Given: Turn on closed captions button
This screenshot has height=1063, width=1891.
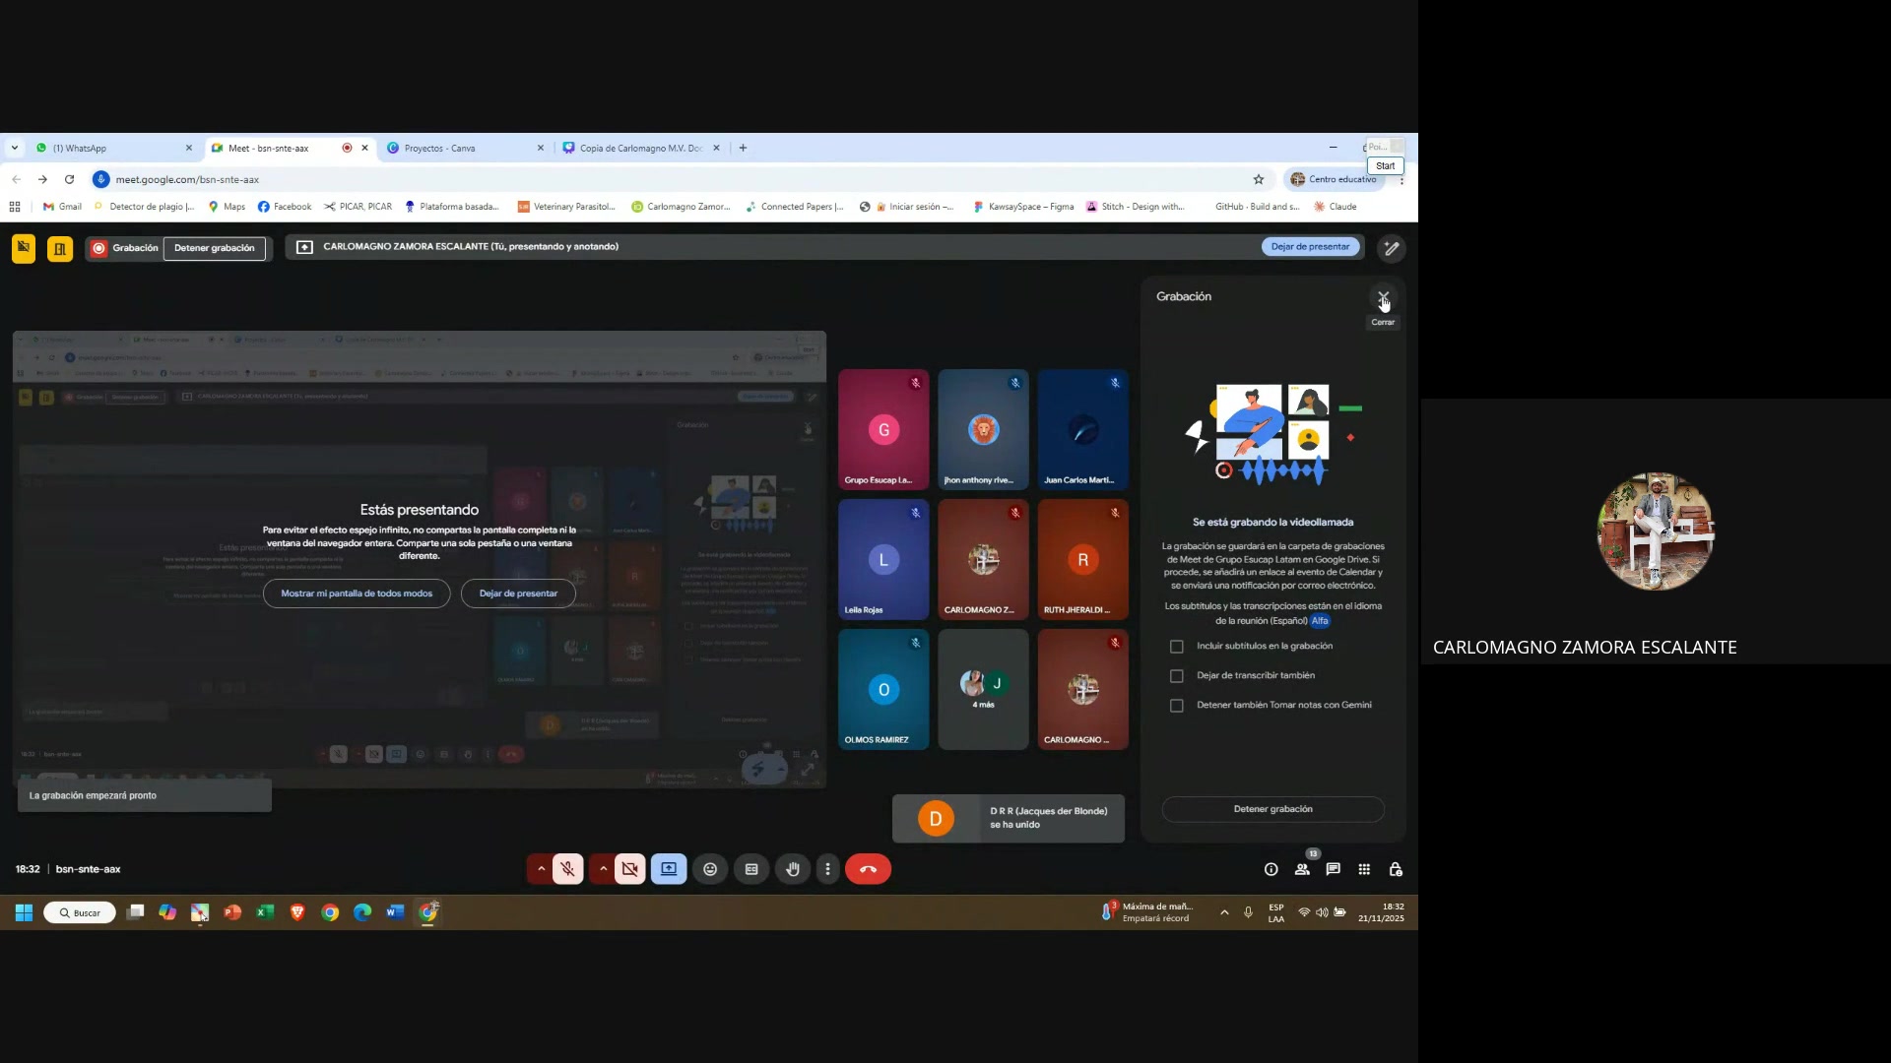Looking at the screenshot, I should pos(751,869).
